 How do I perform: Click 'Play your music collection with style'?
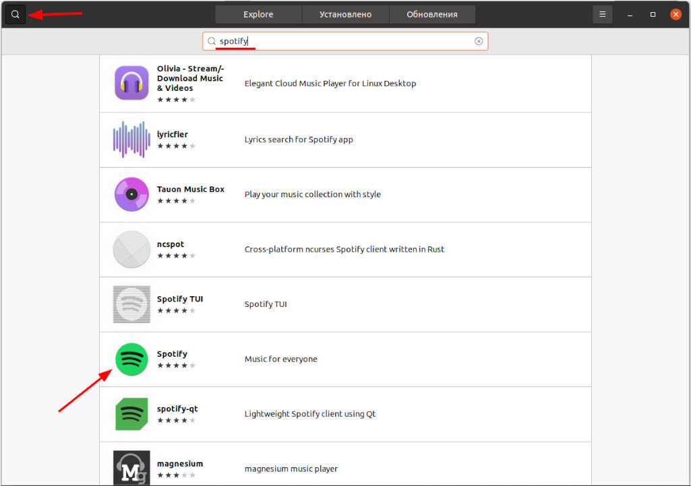click(312, 194)
